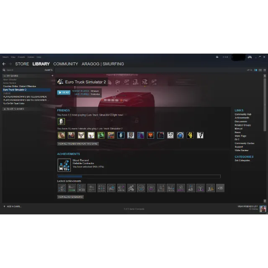268x268 pixels.
Task: Switch to the LIBRARY tab
Action: [x=41, y=64]
